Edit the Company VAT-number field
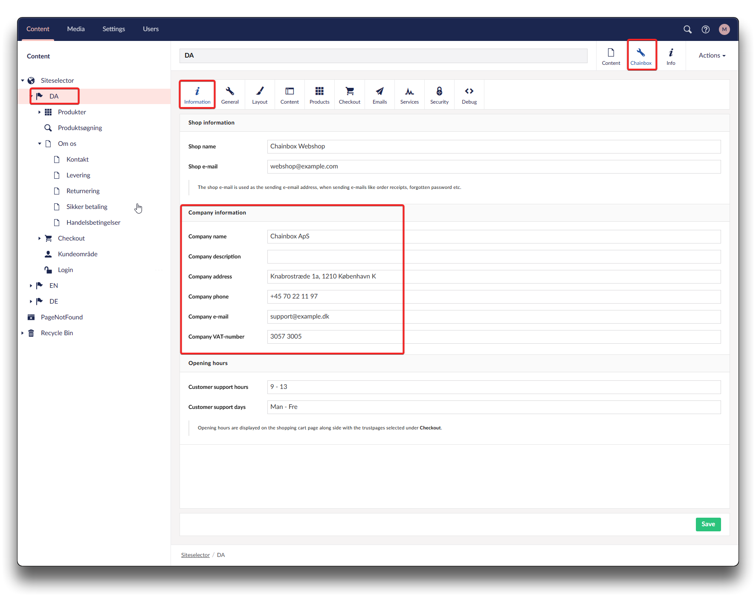 pyautogui.click(x=494, y=336)
